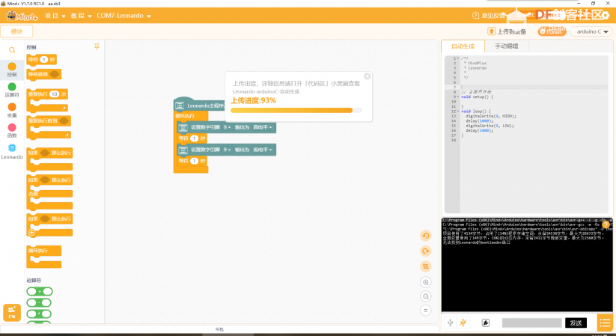The image size is (616, 336).
Task: Select the 运算符 category
Action: pyautogui.click(x=12, y=90)
